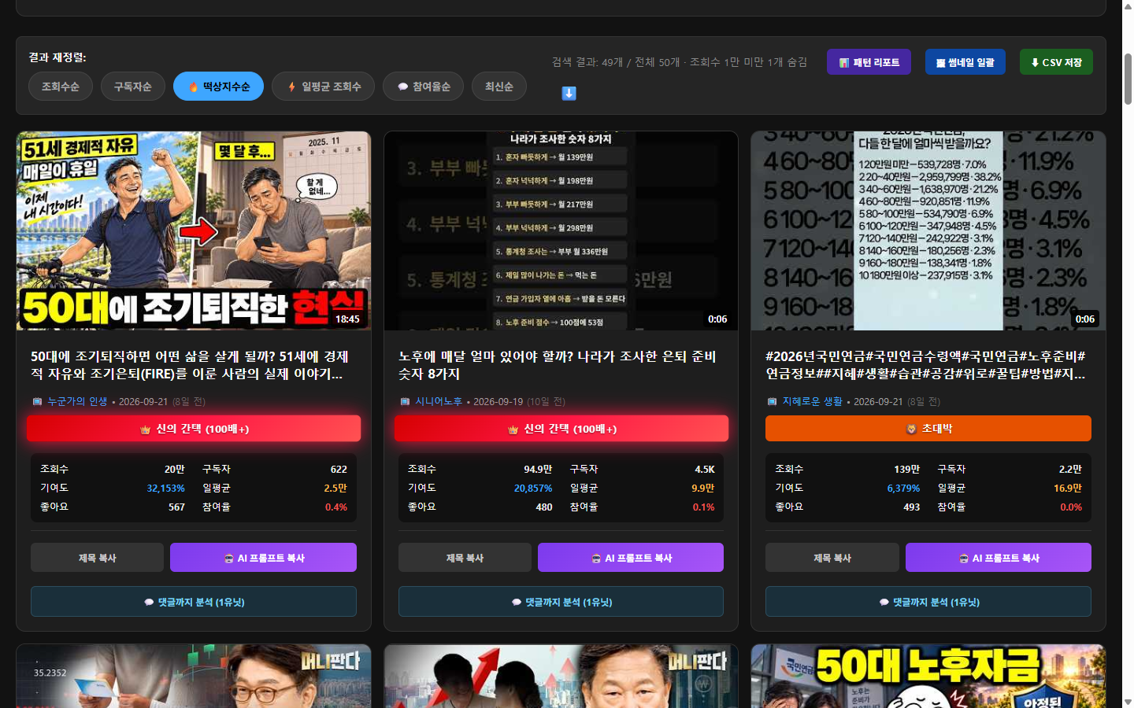Sort results by 참여율순

click(424, 87)
